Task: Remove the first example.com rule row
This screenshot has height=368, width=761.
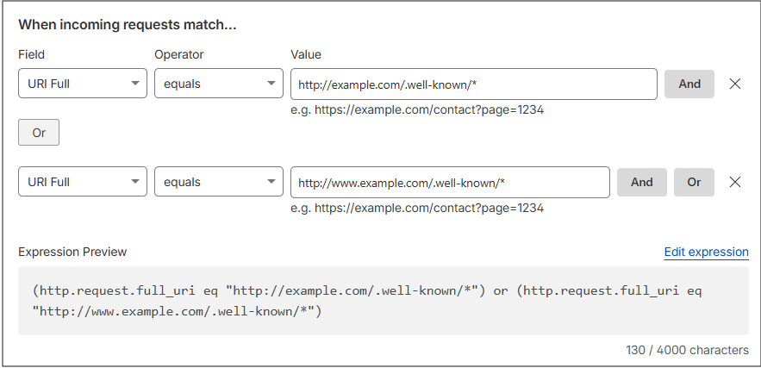Action: pos(735,84)
